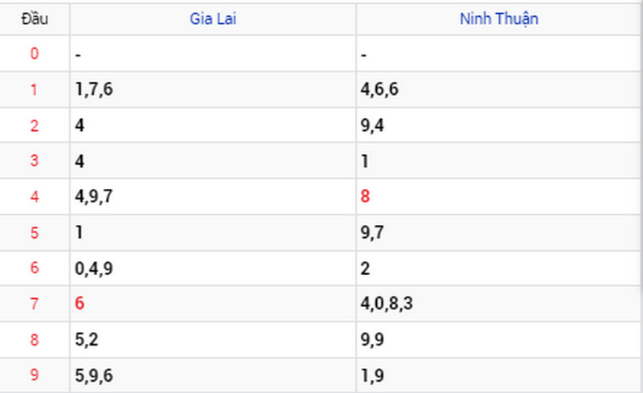Open the Ninh Thuận header link

tap(498, 18)
